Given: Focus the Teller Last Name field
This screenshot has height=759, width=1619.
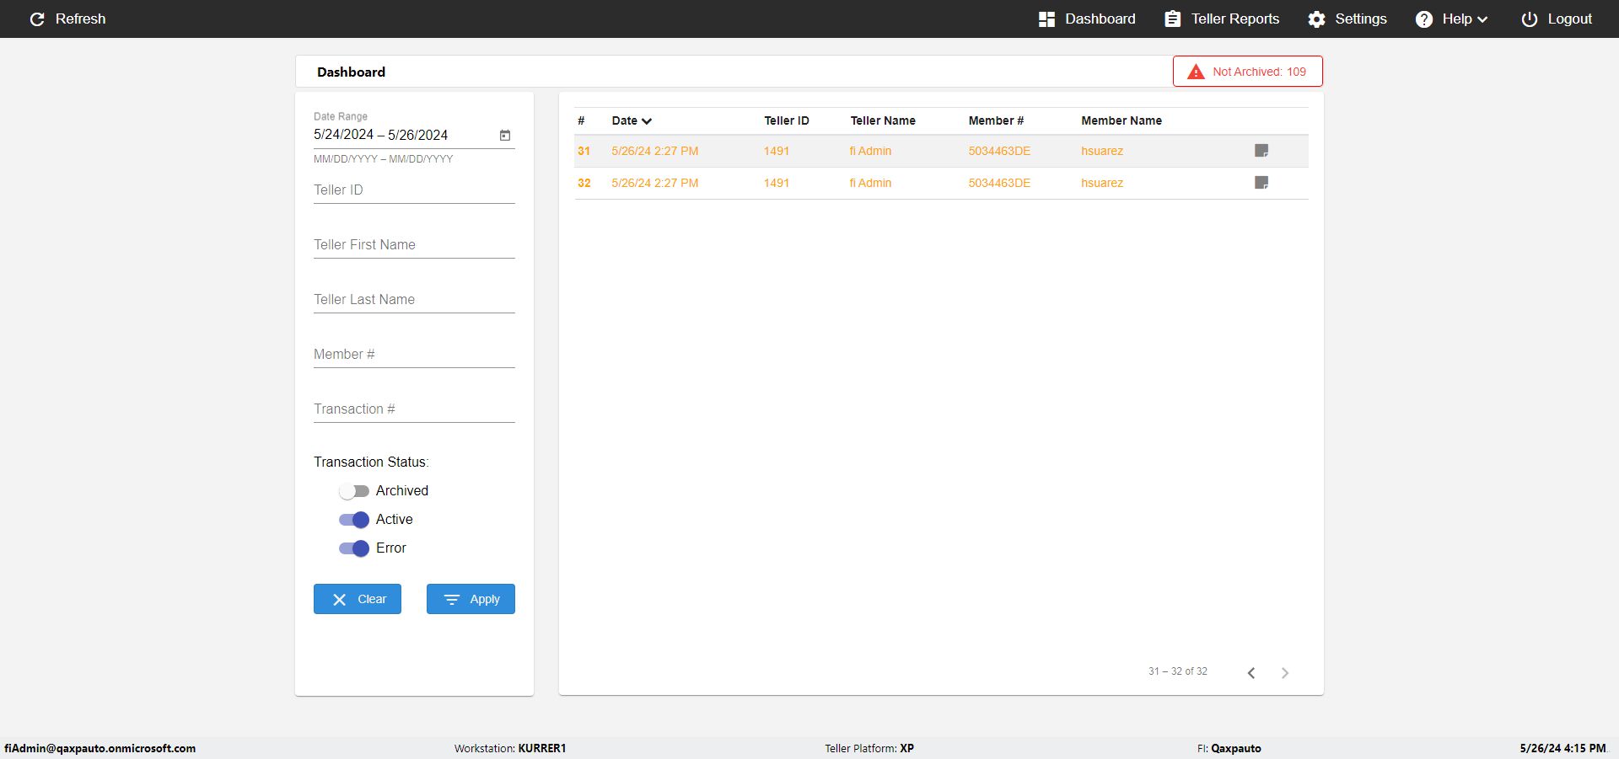Looking at the screenshot, I should tap(414, 300).
